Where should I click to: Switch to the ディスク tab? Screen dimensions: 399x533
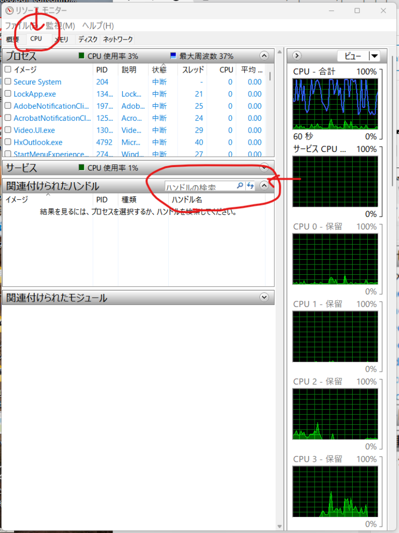88,39
